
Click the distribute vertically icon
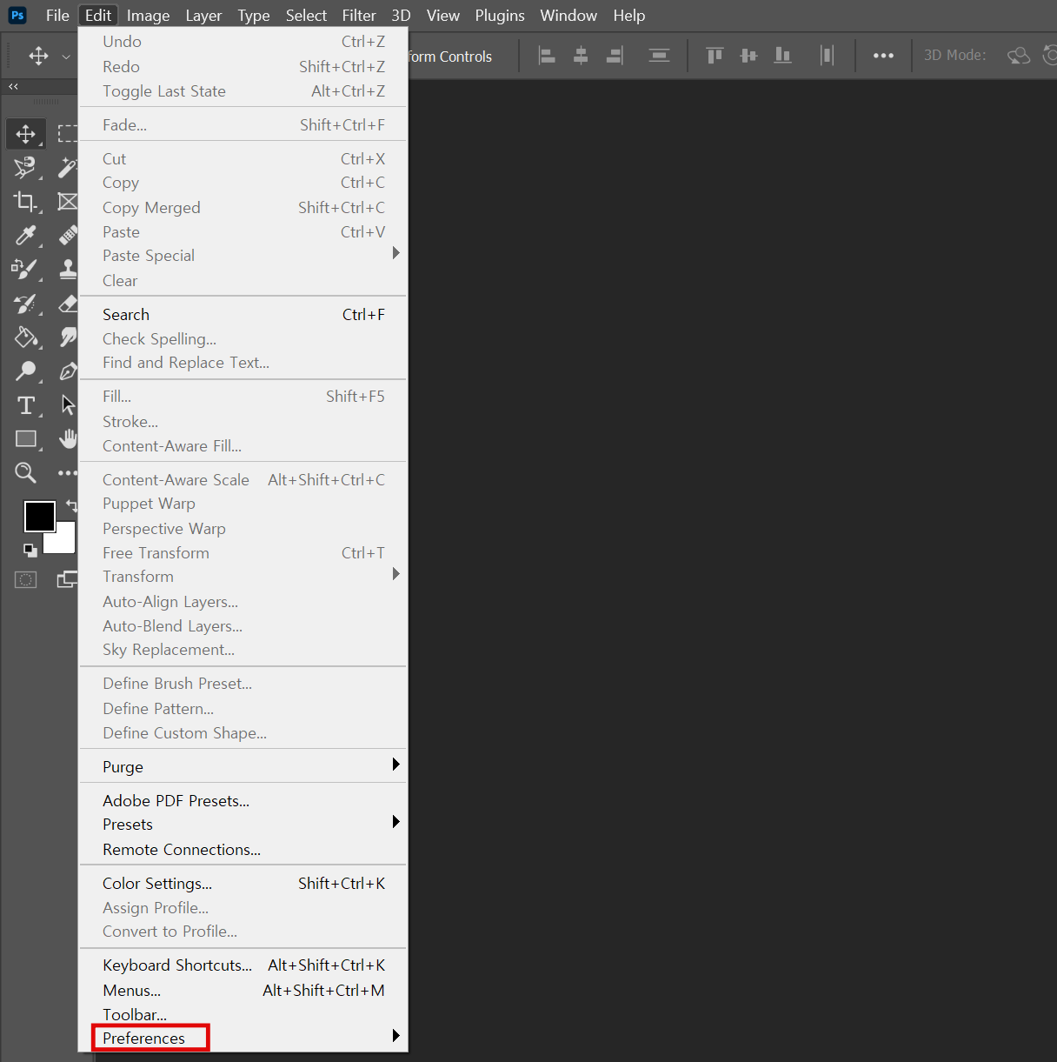660,56
